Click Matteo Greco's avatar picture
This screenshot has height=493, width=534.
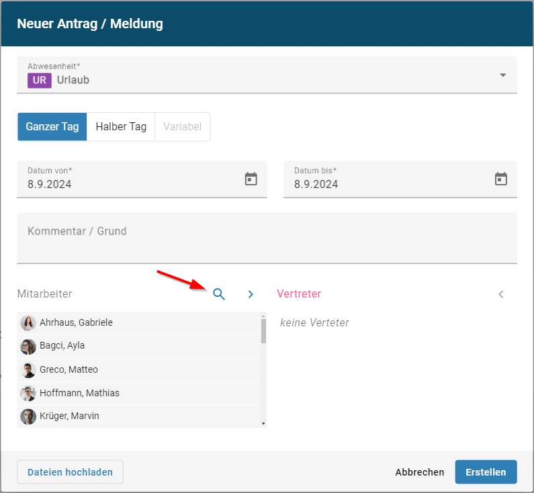[28, 370]
